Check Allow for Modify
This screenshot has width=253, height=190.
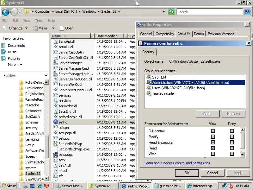coord(213,137)
